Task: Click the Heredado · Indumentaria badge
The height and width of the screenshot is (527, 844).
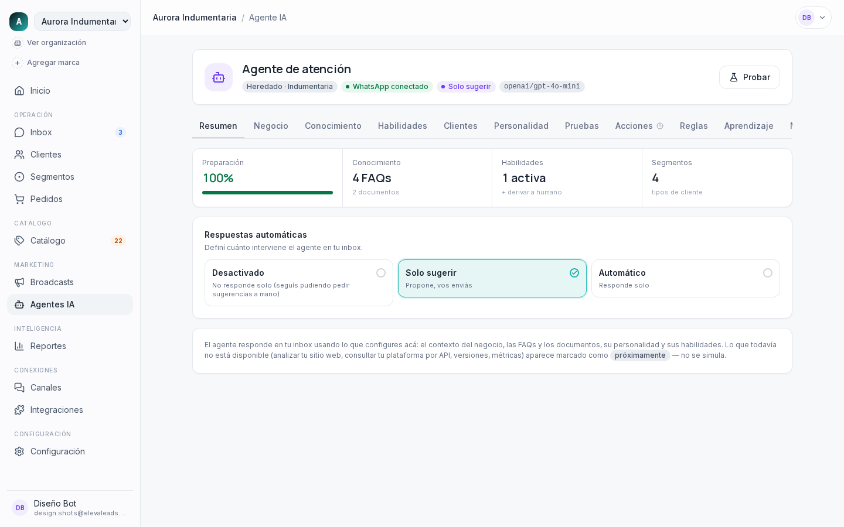Action: pyautogui.click(x=290, y=87)
